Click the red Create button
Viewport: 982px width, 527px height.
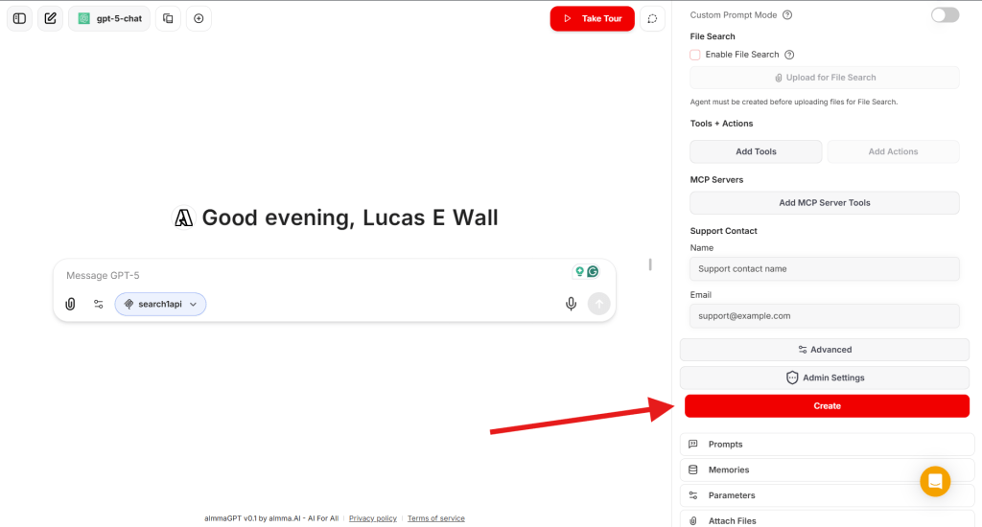(827, 406)
